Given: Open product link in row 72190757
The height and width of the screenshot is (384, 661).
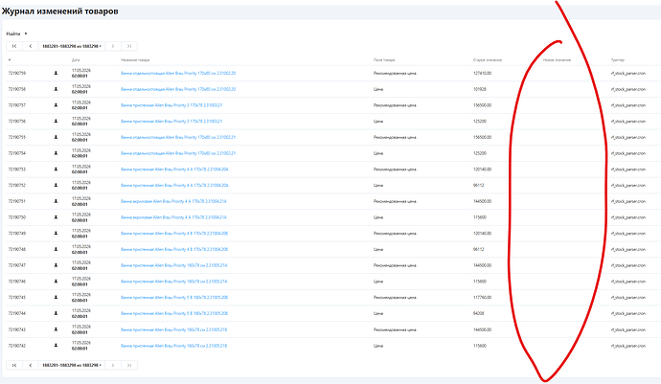Looking at the screenshot, I should 171,105.
